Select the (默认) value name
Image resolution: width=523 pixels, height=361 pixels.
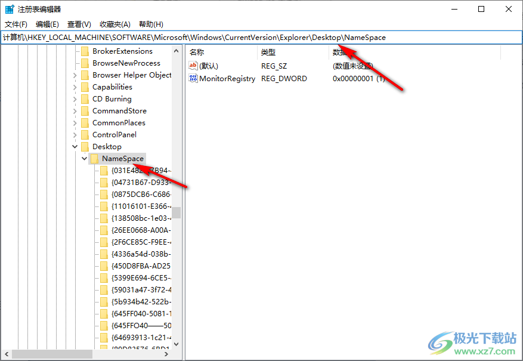[209, 66]
